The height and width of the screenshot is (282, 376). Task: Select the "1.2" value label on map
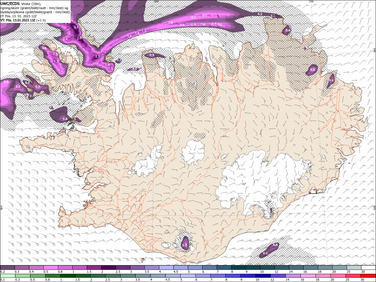[x=129, y=36]
